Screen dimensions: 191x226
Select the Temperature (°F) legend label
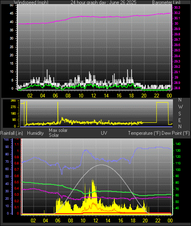[144, 133]
